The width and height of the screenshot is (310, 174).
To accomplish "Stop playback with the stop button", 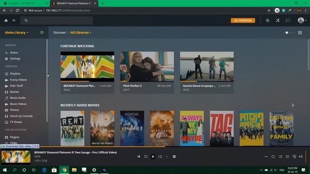I will click(x=174, y=157).
